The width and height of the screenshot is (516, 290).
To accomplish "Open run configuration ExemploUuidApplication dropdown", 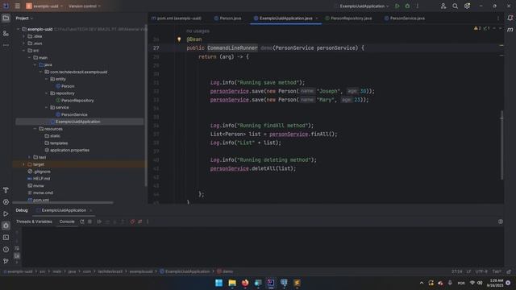I will click(x=364, y=6).
